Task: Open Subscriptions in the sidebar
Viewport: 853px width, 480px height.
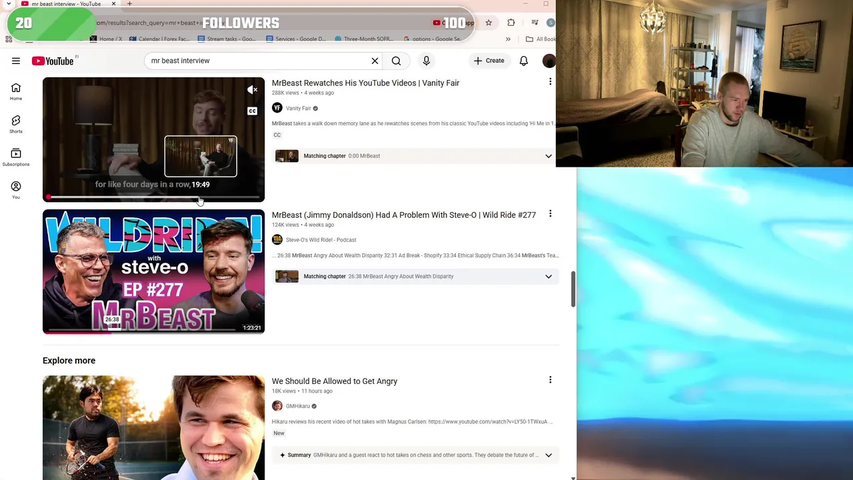Action: point(15,157)
